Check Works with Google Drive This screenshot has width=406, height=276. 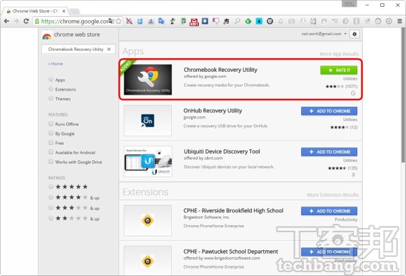51,162
